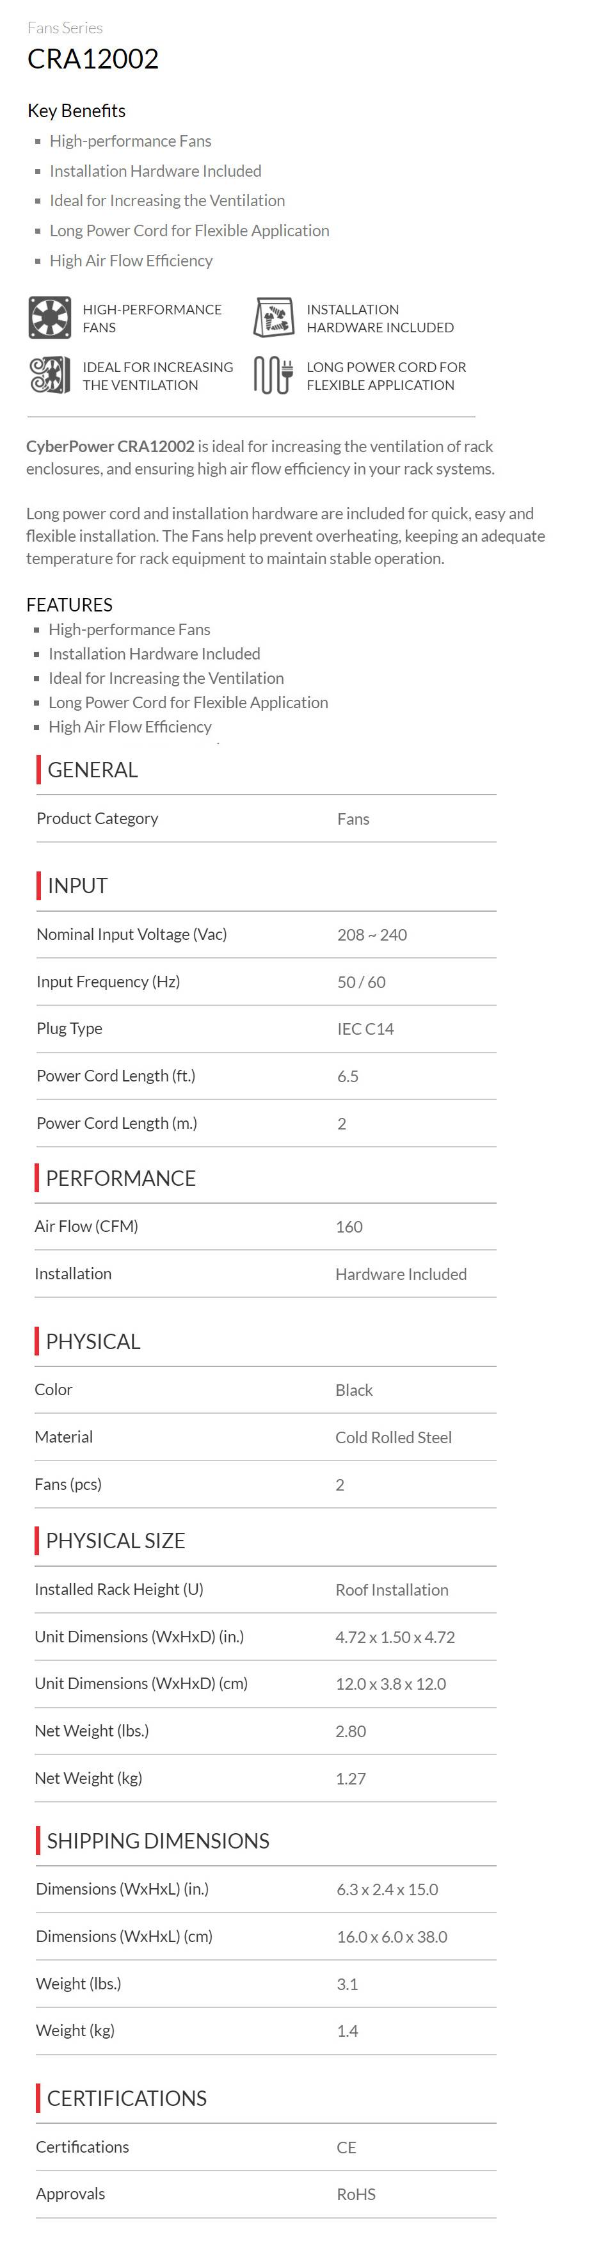592x2241 pixels.
Task: Select the GENERAL section heading
Action: pyautogui.click(x=92, y=770)
